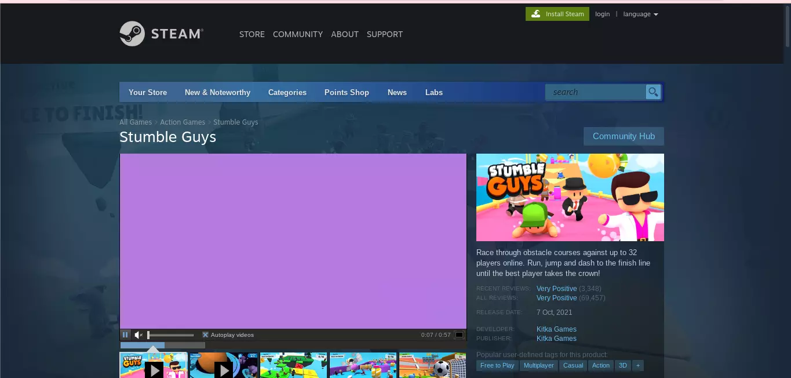Click the video time 0:07 / 0:57
Viewport: 791px width, 378px height.
click(435, 335)
